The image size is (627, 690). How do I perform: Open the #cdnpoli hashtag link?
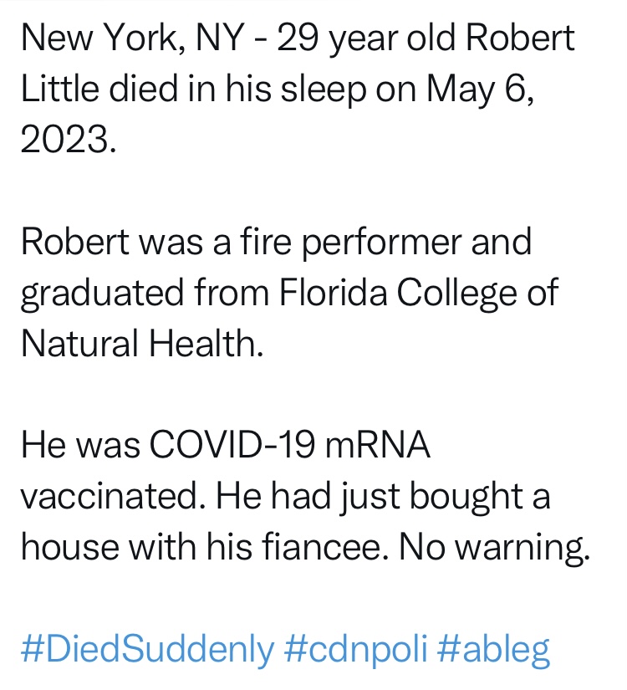pyautogui.click(x=355, y=650)
